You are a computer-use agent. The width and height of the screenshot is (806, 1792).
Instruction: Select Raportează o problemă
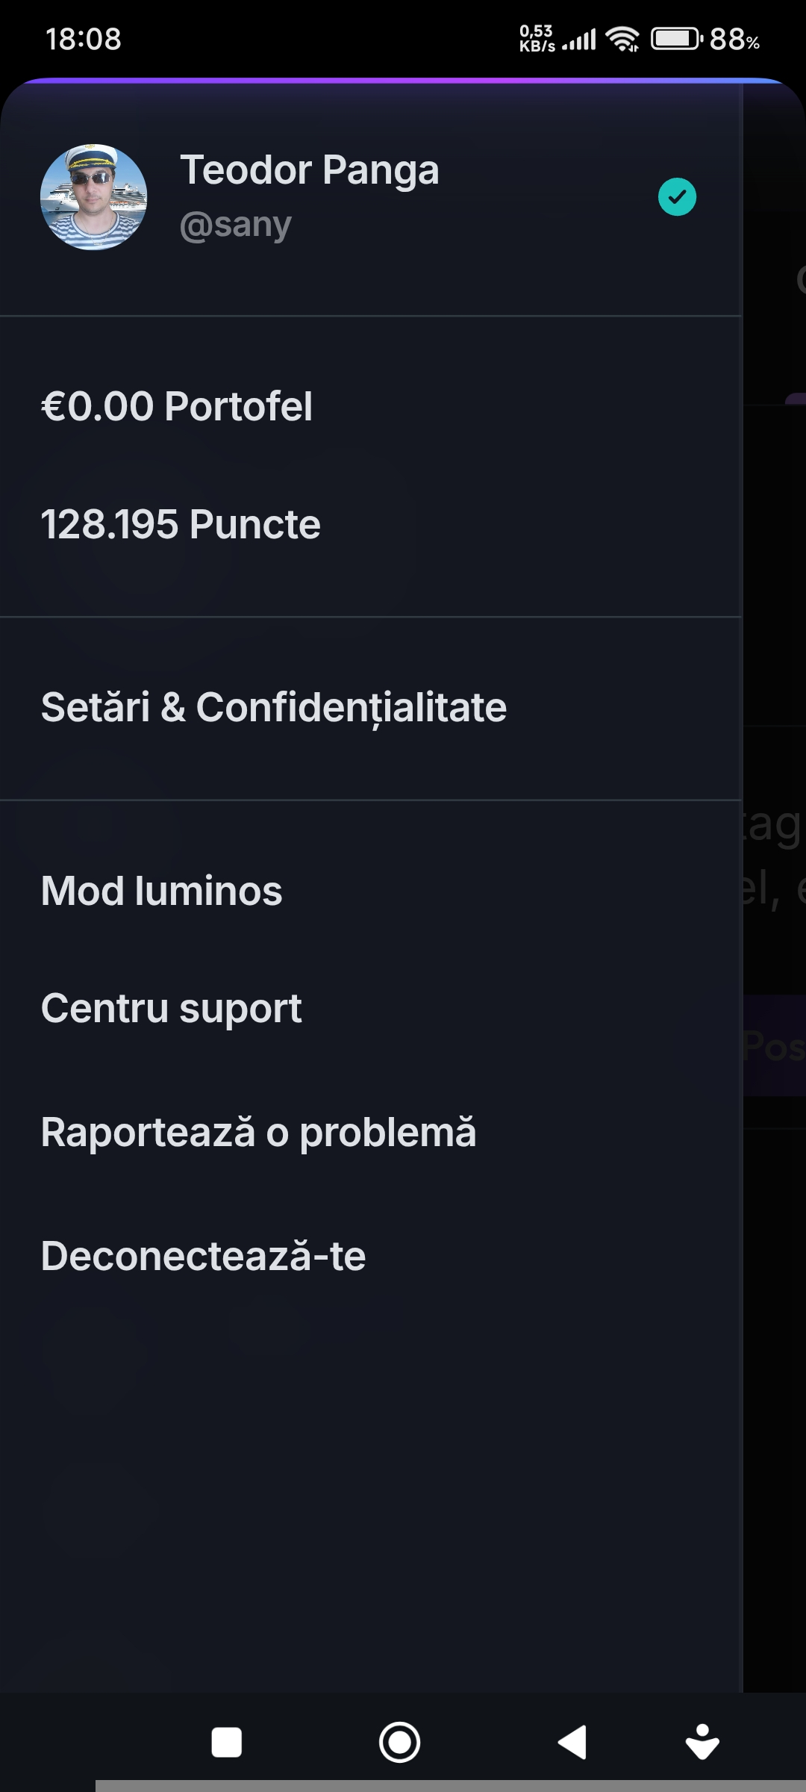coord(258,1132)
